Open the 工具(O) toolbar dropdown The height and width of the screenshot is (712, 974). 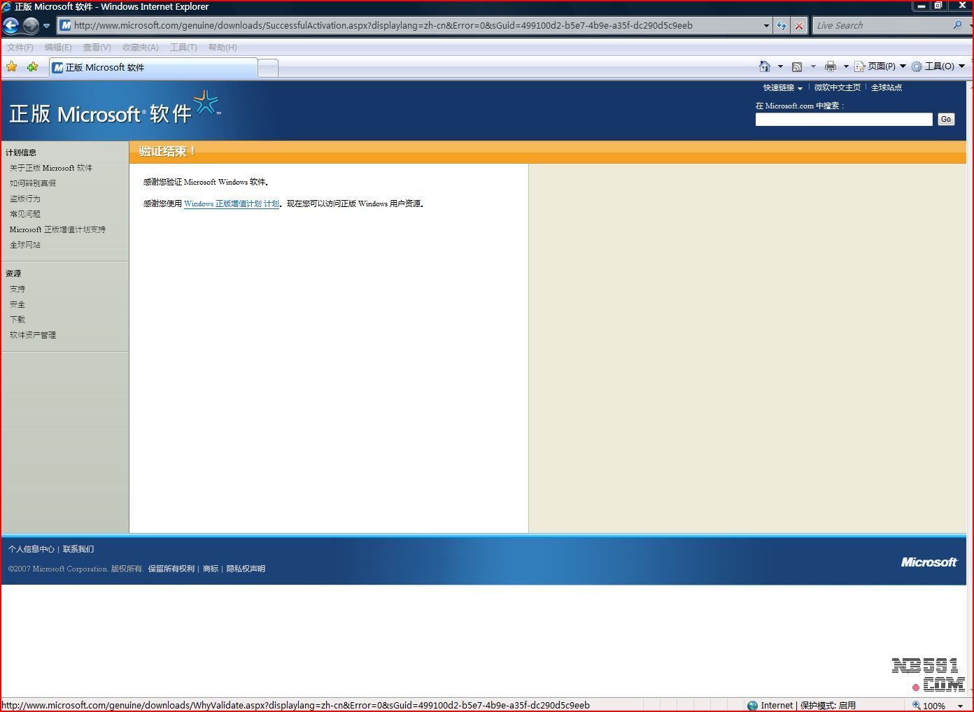[x=938, y=66]
